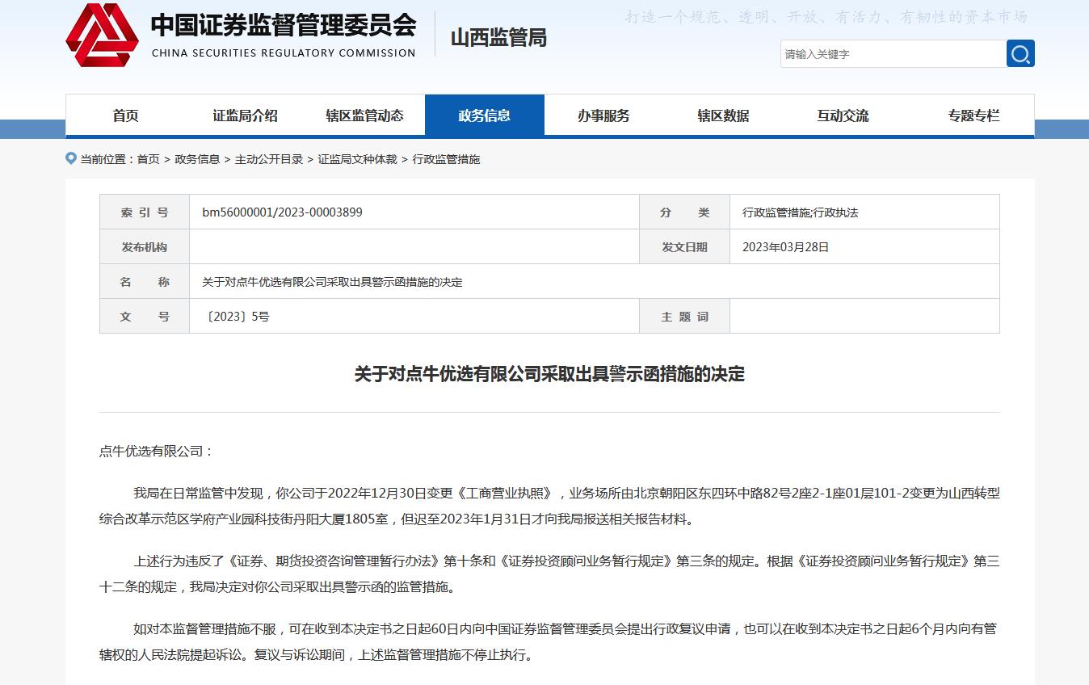Open the 办事服务 navigation tab
Viewport: 1089px width, 685px height.
[x=603, y=116]
